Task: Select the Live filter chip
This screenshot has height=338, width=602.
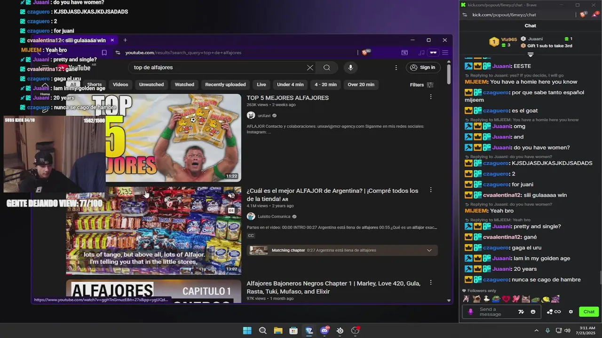Action: tap(261, 84)
